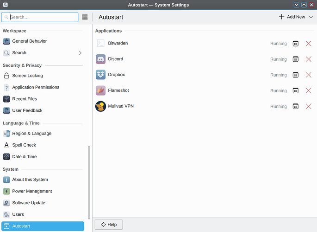317x232 pixels.
Task: Click the Software Update icon
Action: pyautogui.click(x=6, y=203)
